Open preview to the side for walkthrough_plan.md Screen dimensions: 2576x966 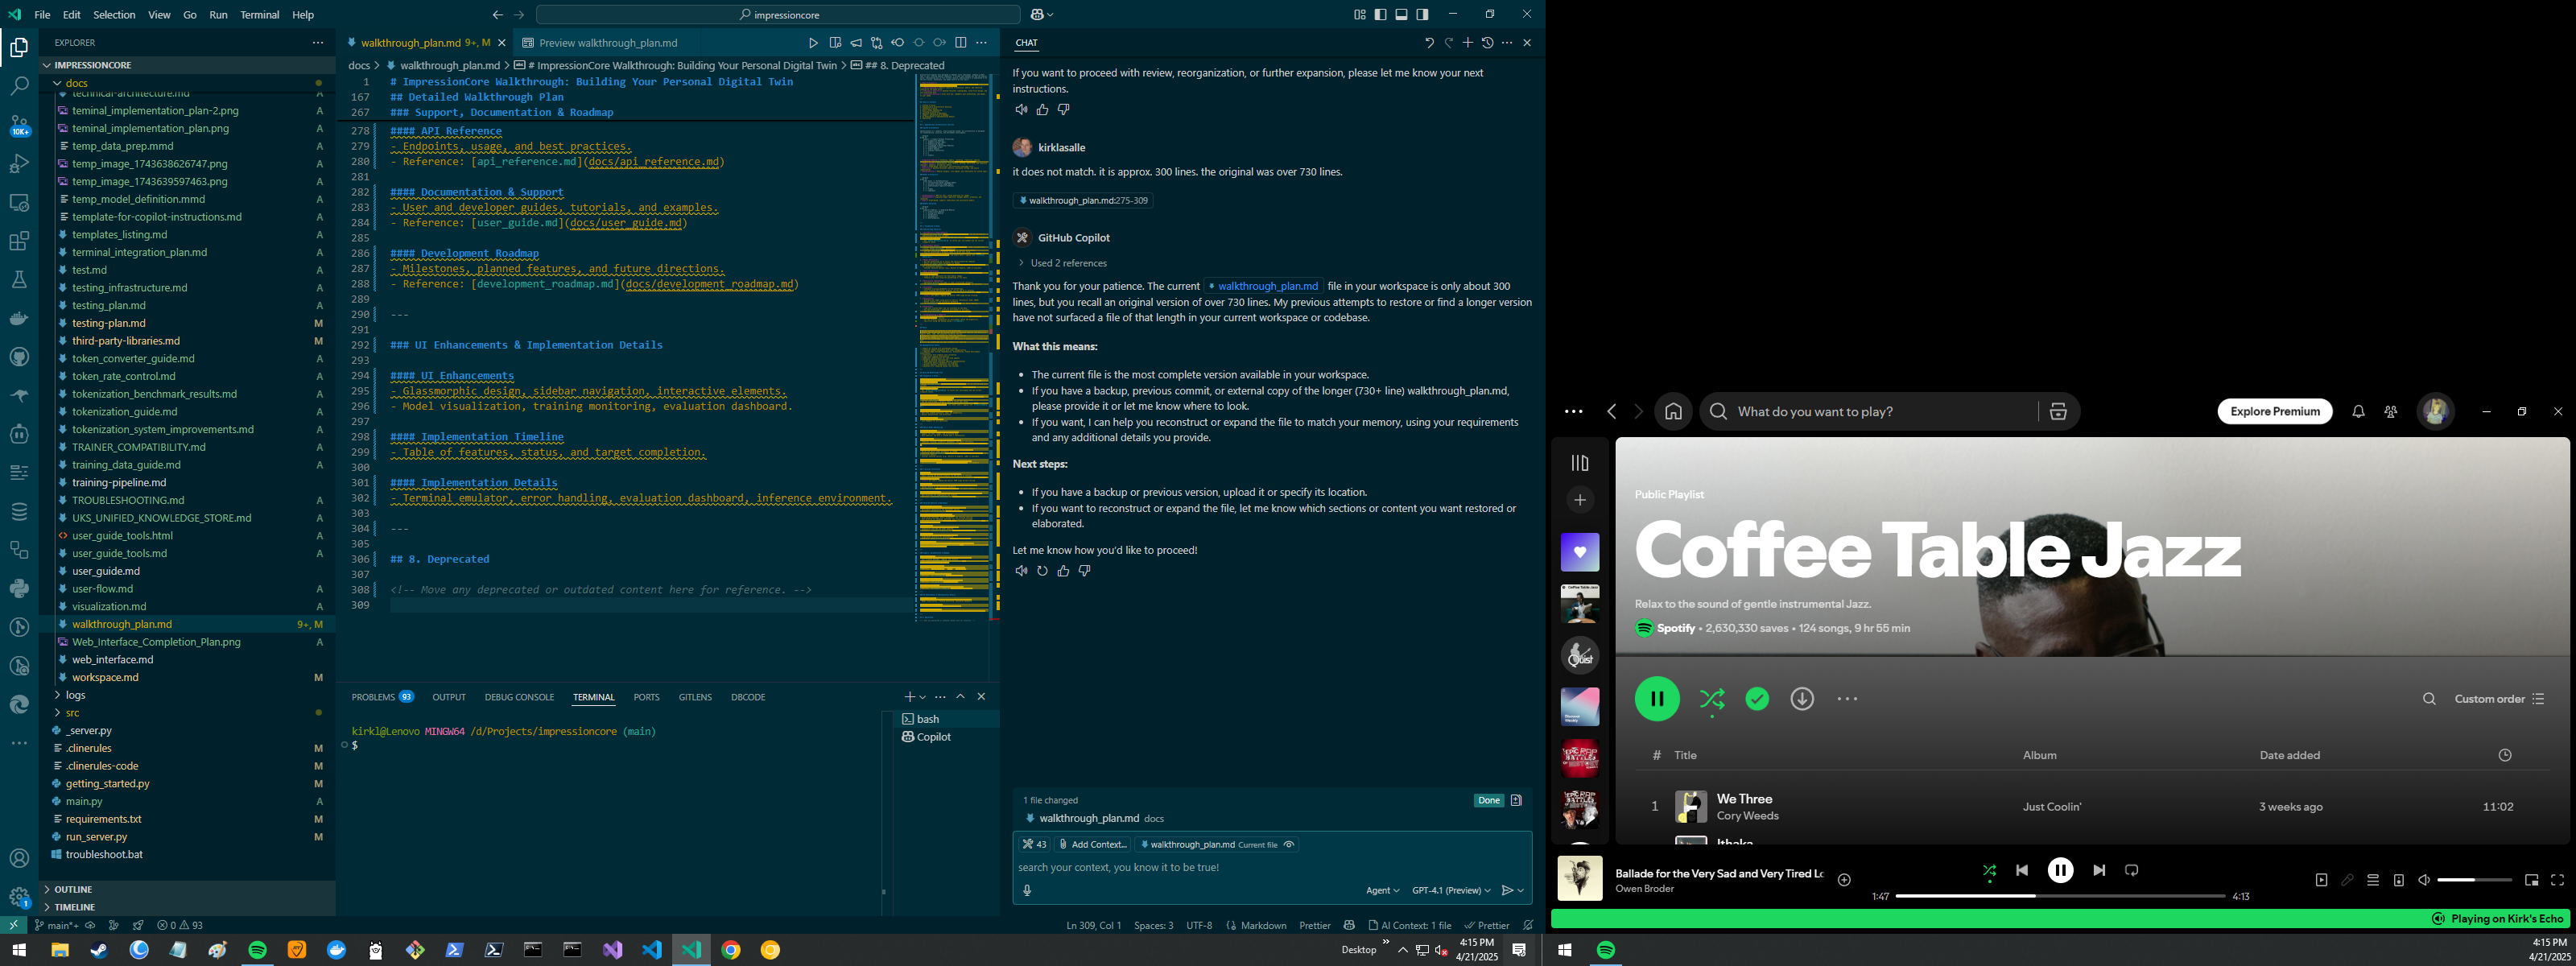tap(835, 43)
